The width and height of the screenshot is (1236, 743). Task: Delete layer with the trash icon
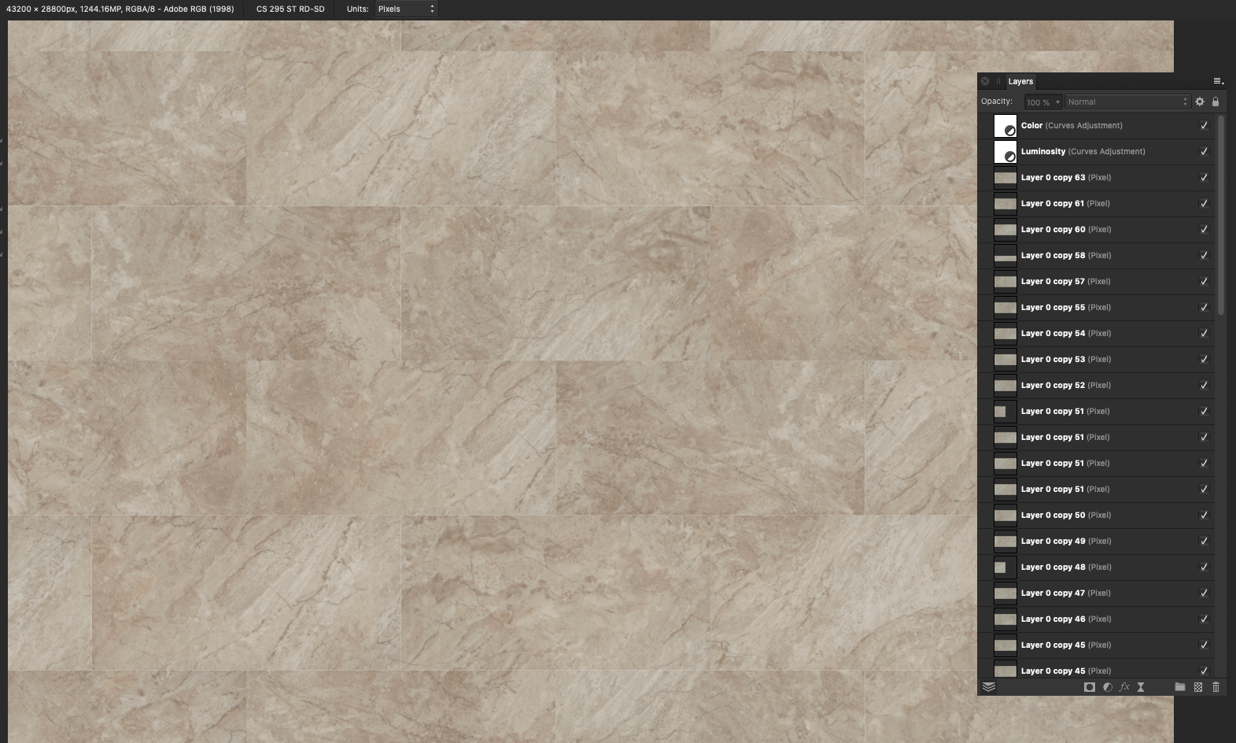click(x=1216, y=687)
